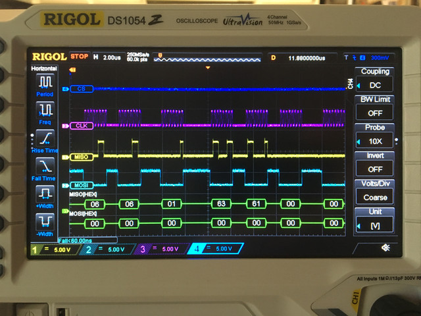Click the CS channel label

tap(82, 89)
